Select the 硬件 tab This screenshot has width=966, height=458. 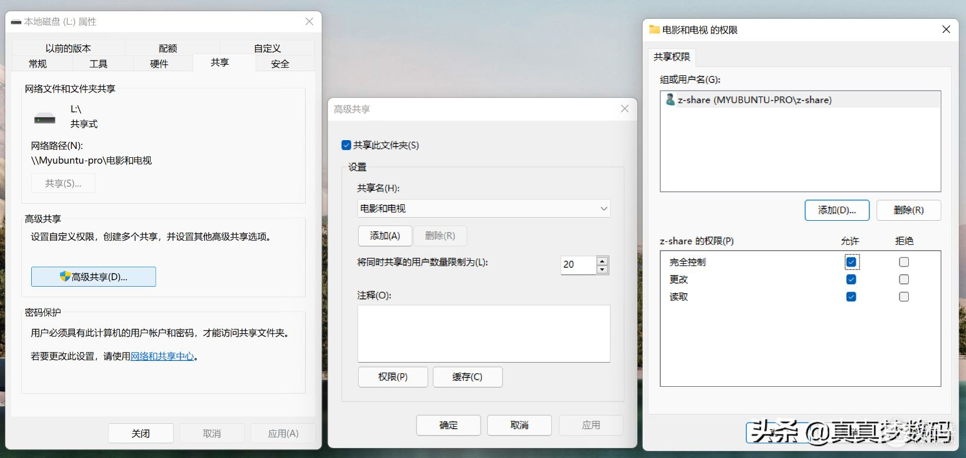coord(159,64)
